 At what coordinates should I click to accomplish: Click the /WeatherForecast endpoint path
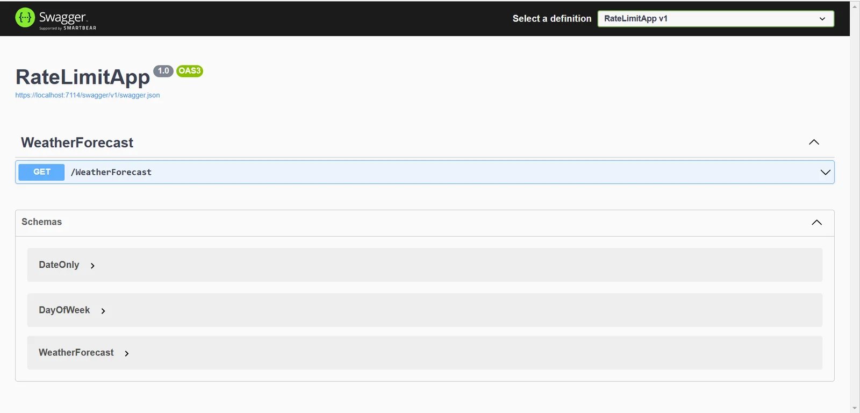111,172
